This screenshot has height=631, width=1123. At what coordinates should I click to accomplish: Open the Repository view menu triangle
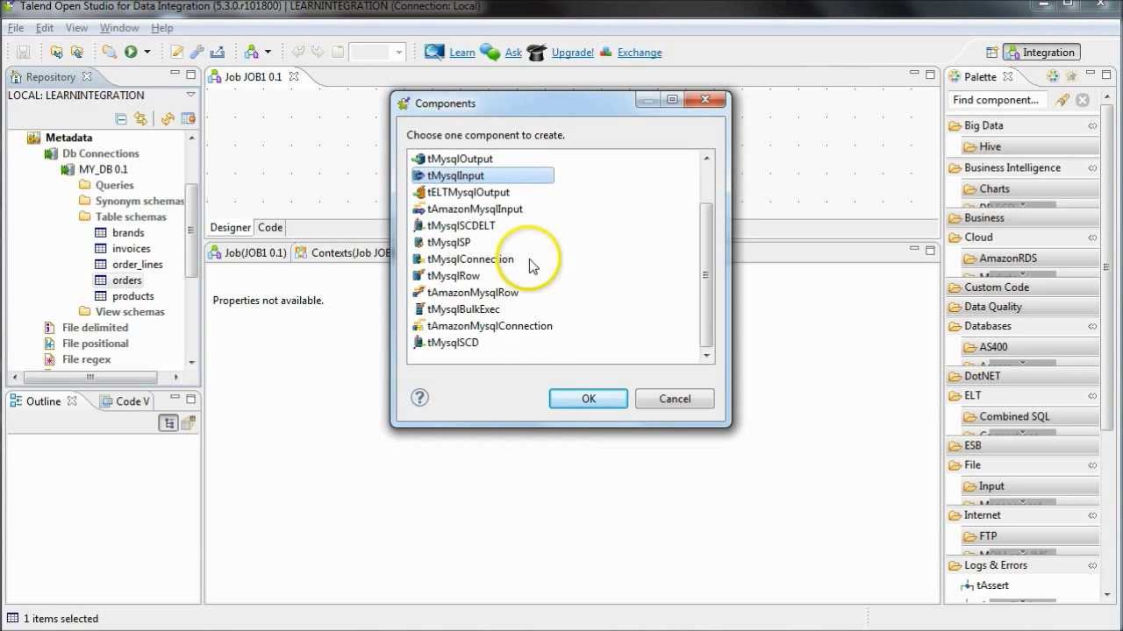[190, 95]
